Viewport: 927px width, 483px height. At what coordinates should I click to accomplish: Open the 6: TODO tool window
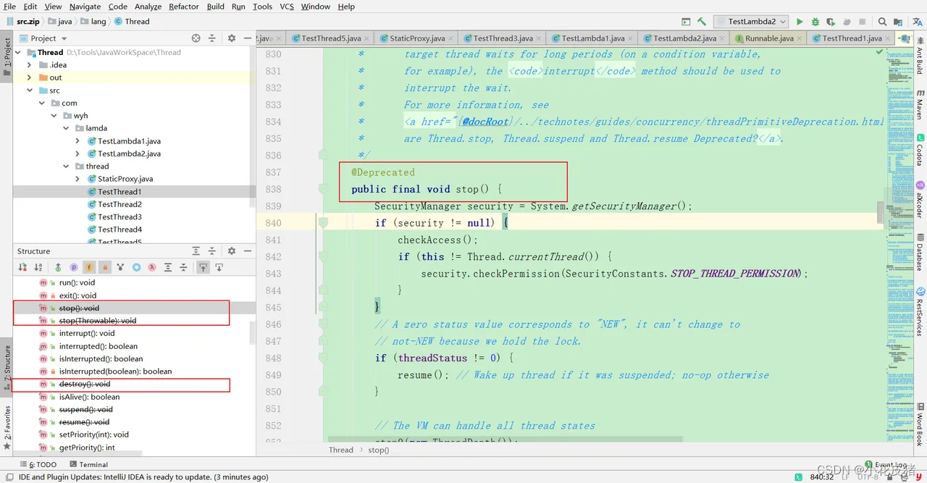[x=38, y=465]
